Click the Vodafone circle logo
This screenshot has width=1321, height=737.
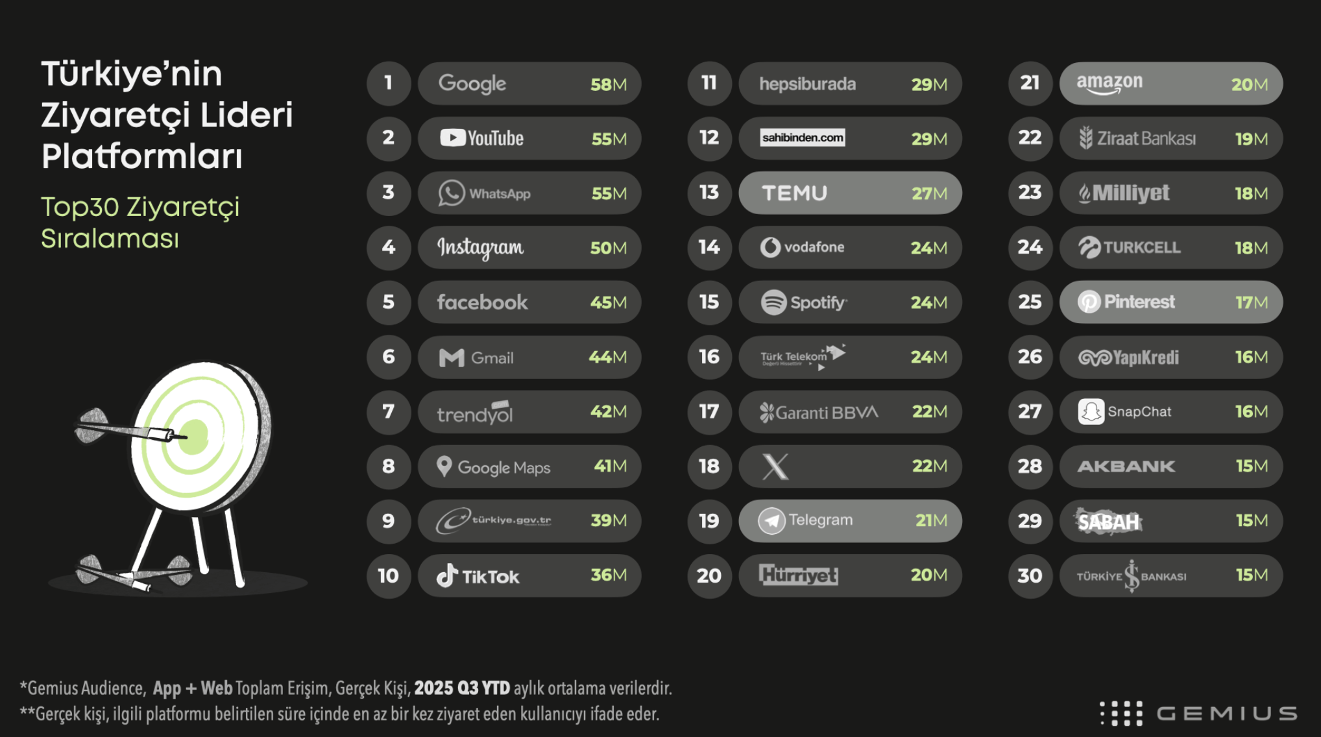(770, 247)
